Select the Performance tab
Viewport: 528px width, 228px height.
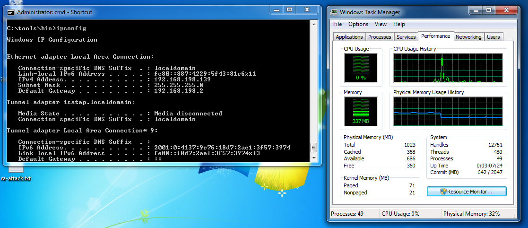[436, 36]
